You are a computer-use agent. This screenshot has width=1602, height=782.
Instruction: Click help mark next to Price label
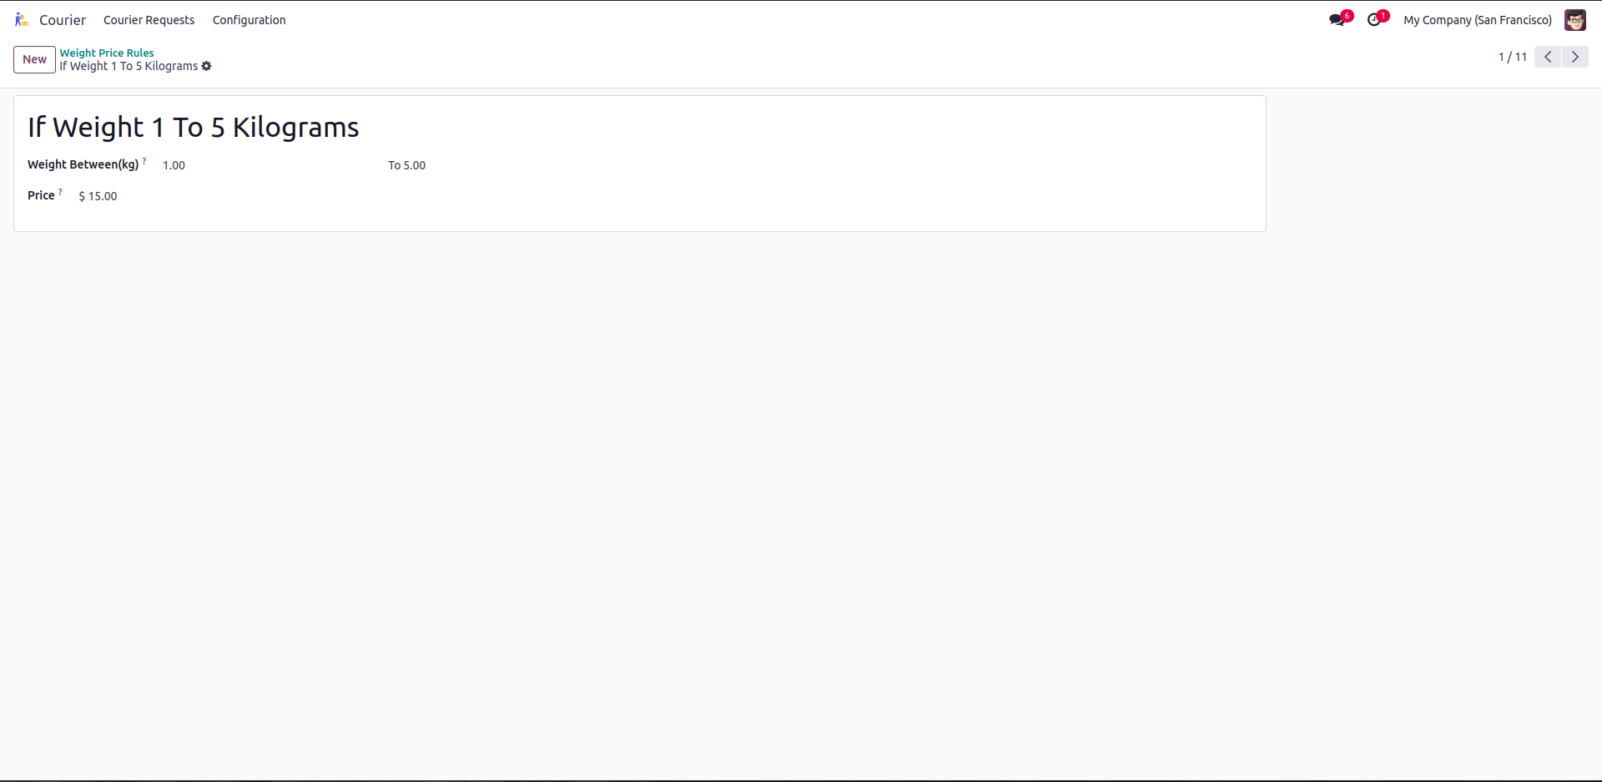pyautogui.click(x=60, y=192)
